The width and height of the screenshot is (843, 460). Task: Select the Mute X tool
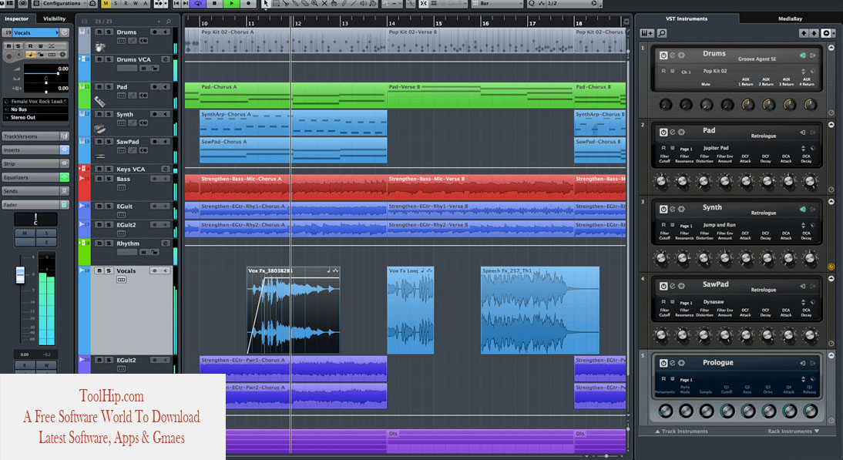coord(324,3)
